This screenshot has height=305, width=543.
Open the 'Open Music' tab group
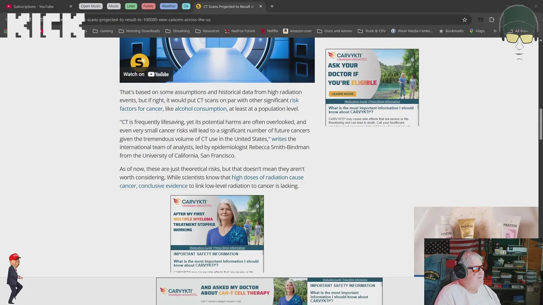pyautogui.click(x=91, y=6)
